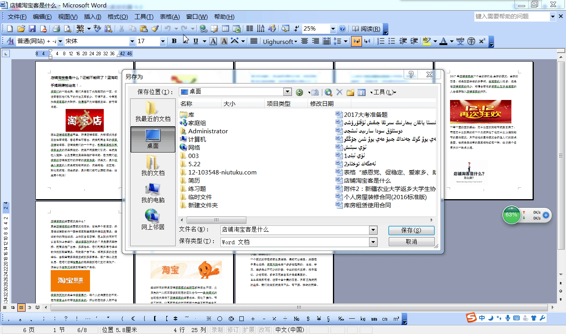The height and width of the screenshot is (334, 566).
Task: Click the back arrow in the Save dialog
Action: click(299, 92)
